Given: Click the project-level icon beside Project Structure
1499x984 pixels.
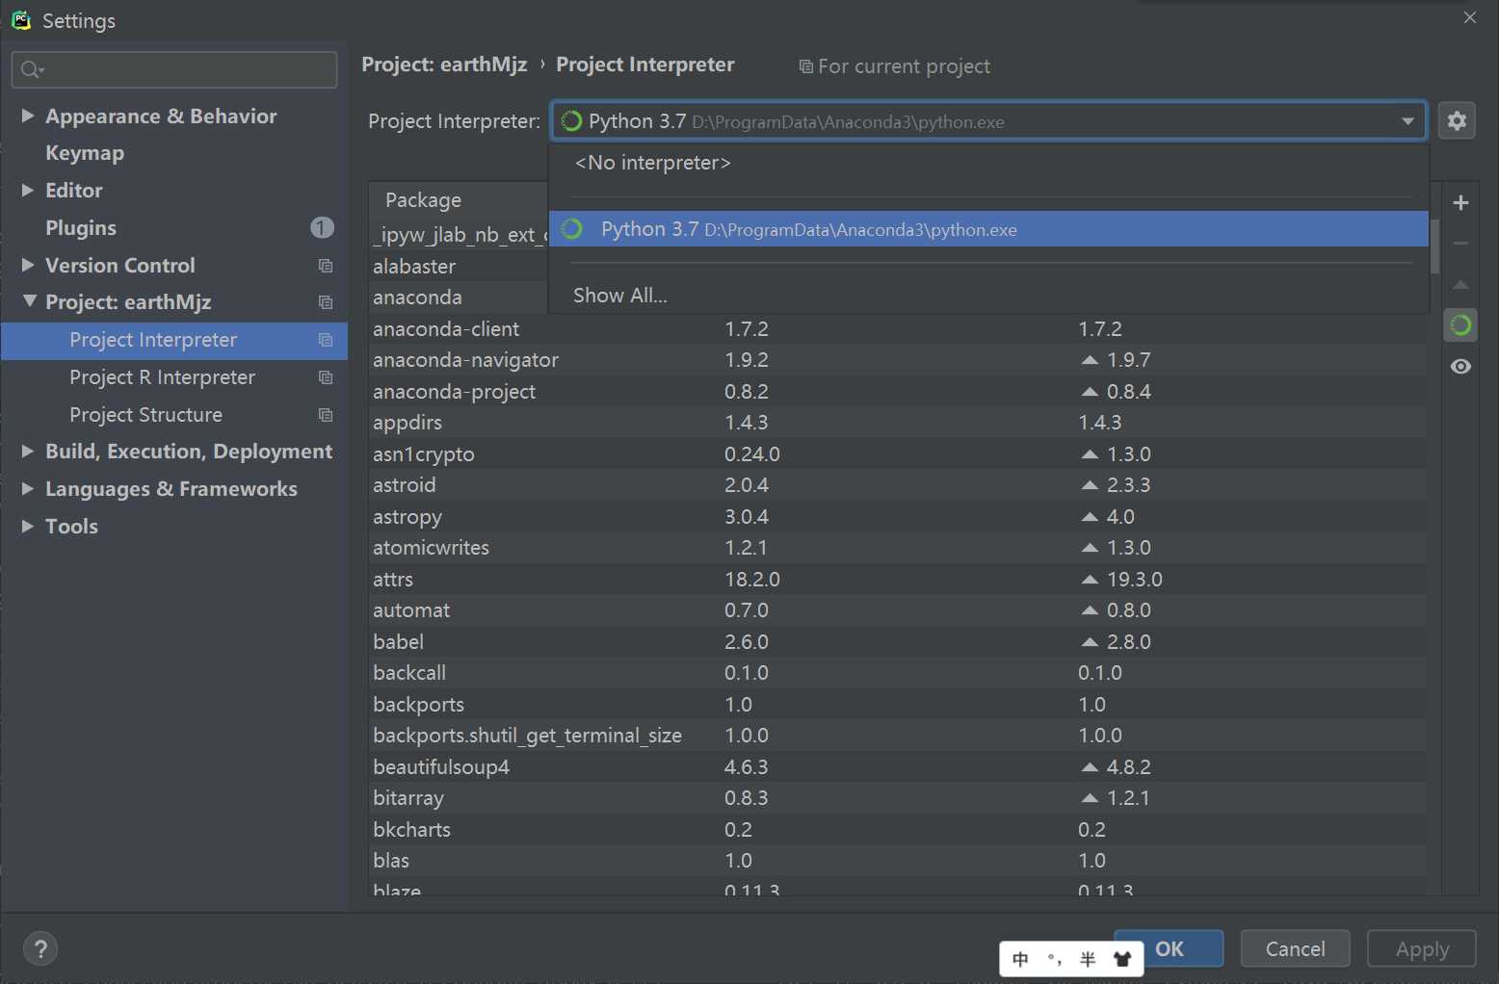Looking at the screenshot, I should (x=326, y=415).
